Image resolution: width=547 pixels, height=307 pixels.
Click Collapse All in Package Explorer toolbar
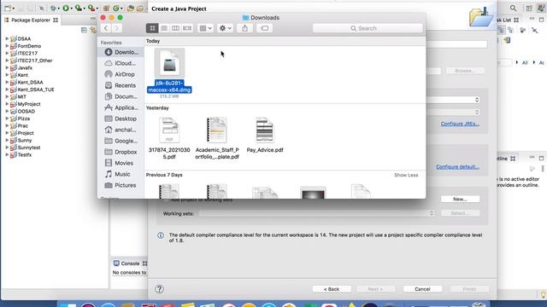coord(84,31)
